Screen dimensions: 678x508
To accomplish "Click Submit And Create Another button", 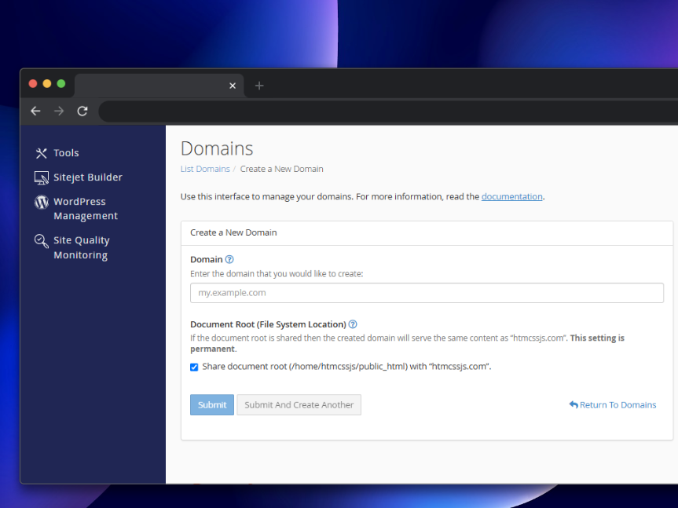I will click(x=299, y=405).
